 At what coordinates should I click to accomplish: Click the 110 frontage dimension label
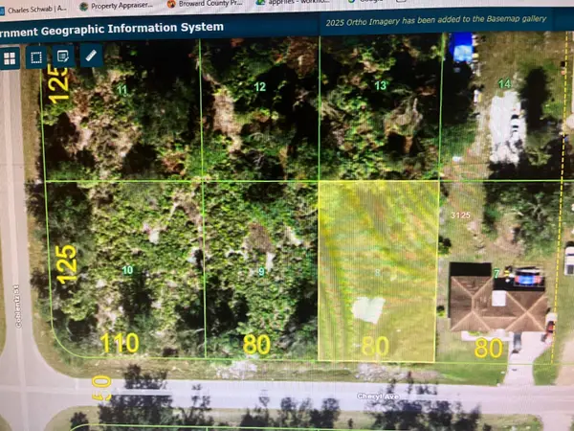pos(121,343)
